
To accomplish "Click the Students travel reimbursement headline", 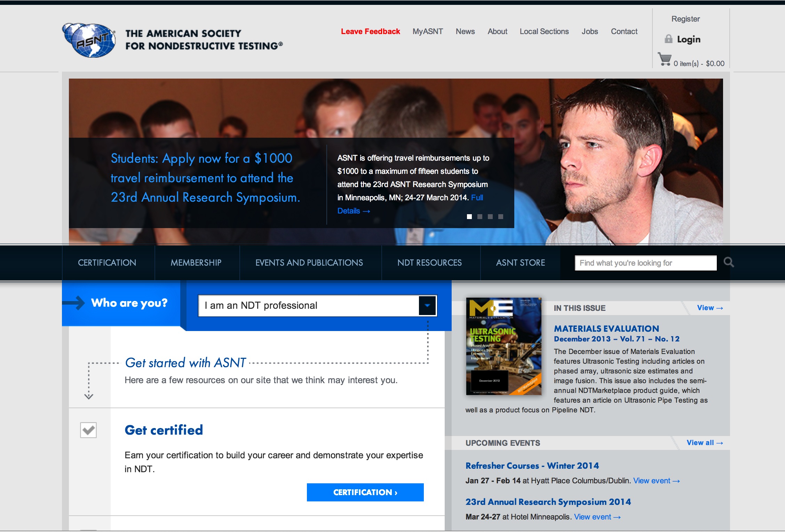I will (x=205, y=178).
